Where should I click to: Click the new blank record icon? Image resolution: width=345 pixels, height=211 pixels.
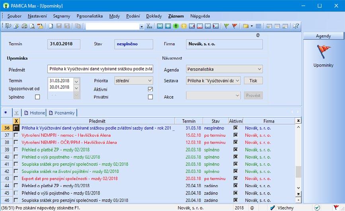[x=51, y=26]
